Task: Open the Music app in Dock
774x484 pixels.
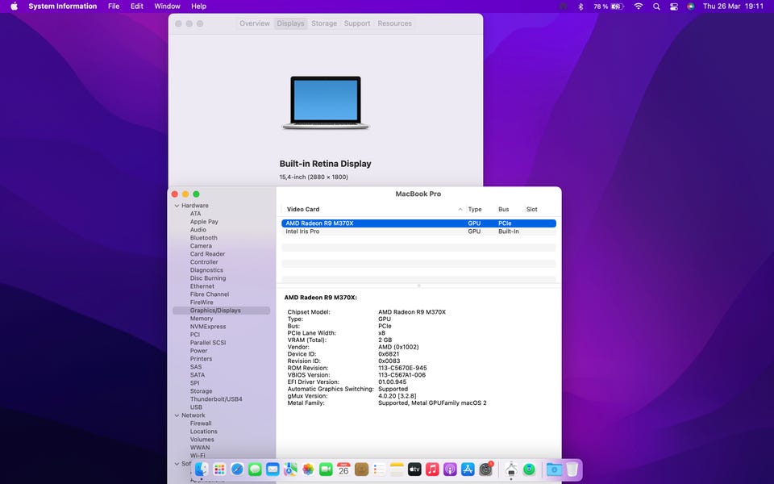Action: (432, 469)
